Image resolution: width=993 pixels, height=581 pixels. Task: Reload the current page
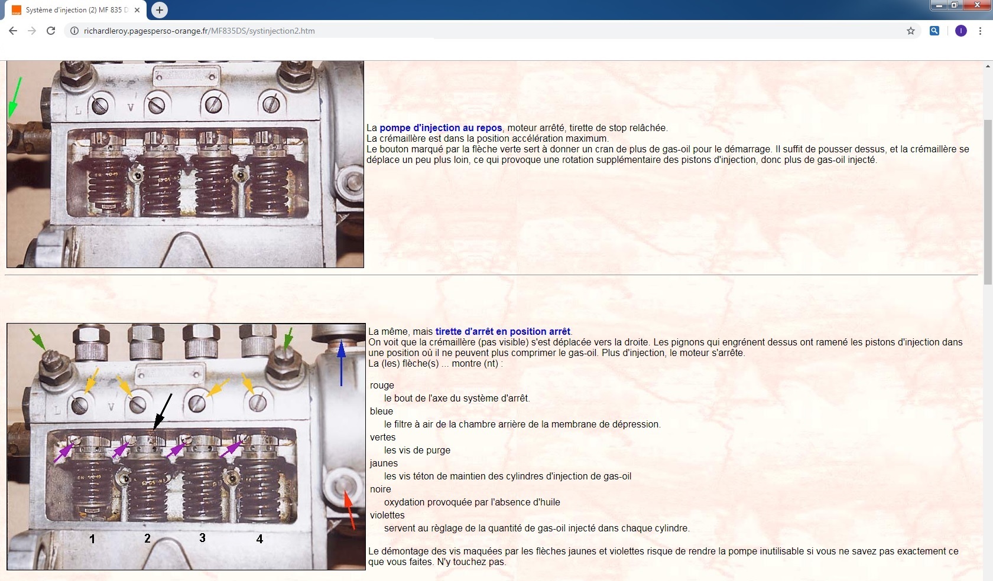pyautogui.click(x=51, y=31)
